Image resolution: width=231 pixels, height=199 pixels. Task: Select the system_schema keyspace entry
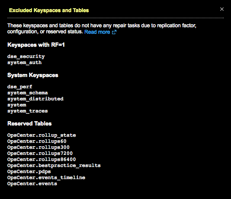click(28, 93)
